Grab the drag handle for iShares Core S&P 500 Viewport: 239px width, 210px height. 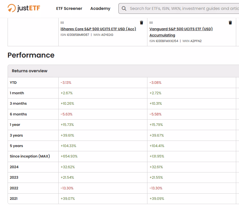[62, 23]
